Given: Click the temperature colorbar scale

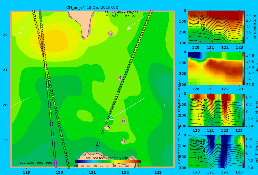Looking at the screenshot, I should coord(244,27).
